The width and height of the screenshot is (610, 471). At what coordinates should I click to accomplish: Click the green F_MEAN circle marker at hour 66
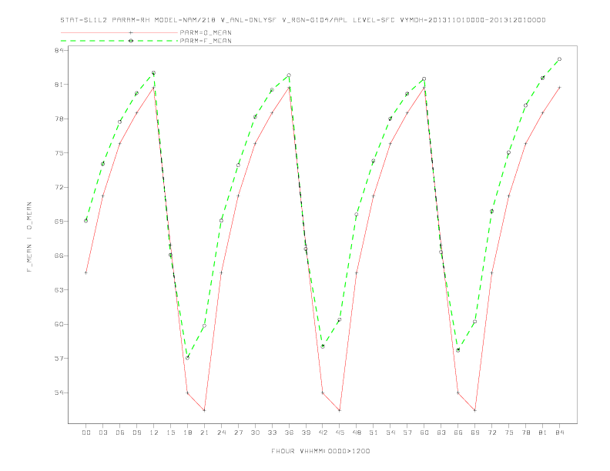458,350
